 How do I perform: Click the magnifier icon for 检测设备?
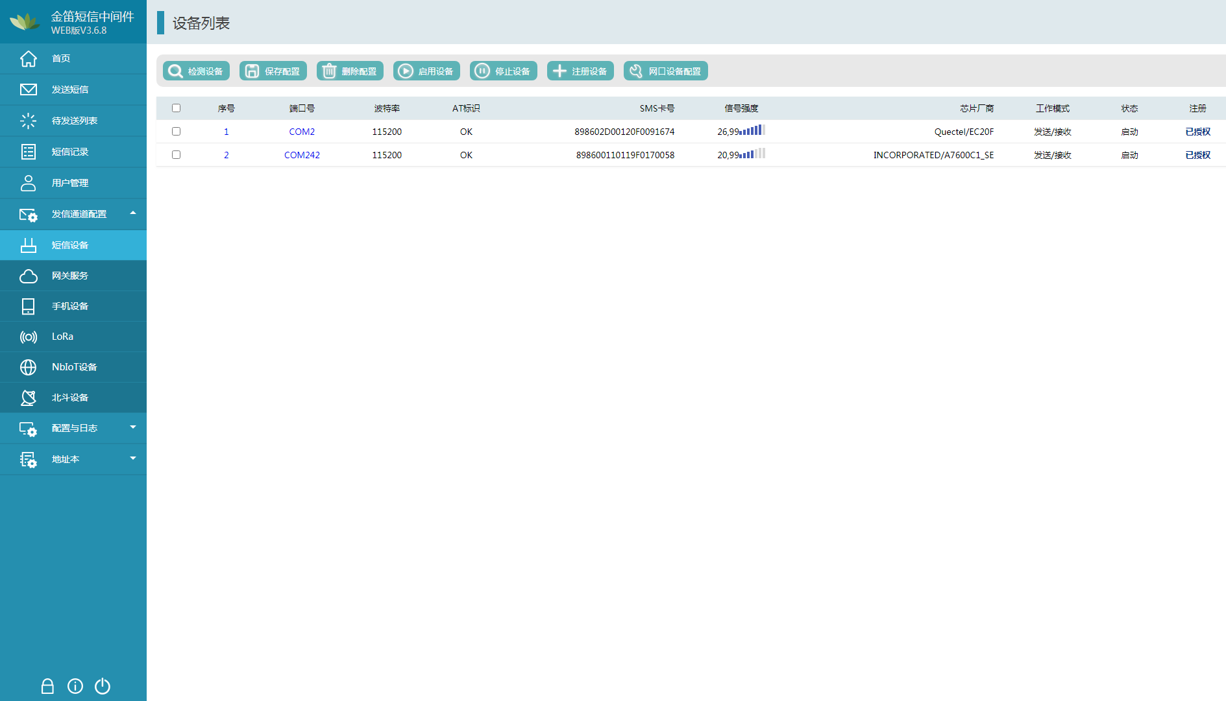click(175, 71)
